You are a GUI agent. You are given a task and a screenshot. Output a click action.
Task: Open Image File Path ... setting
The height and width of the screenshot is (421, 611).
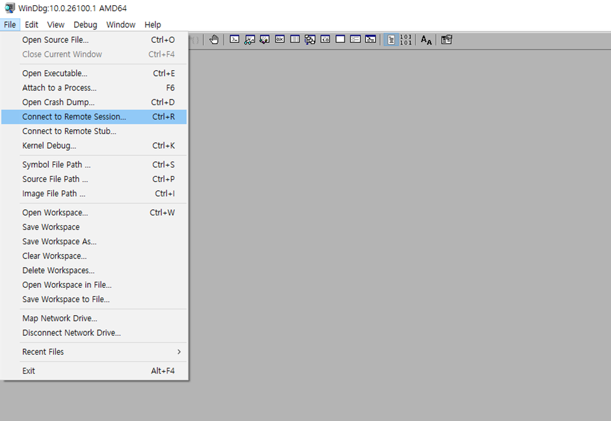tap(94, 193)
